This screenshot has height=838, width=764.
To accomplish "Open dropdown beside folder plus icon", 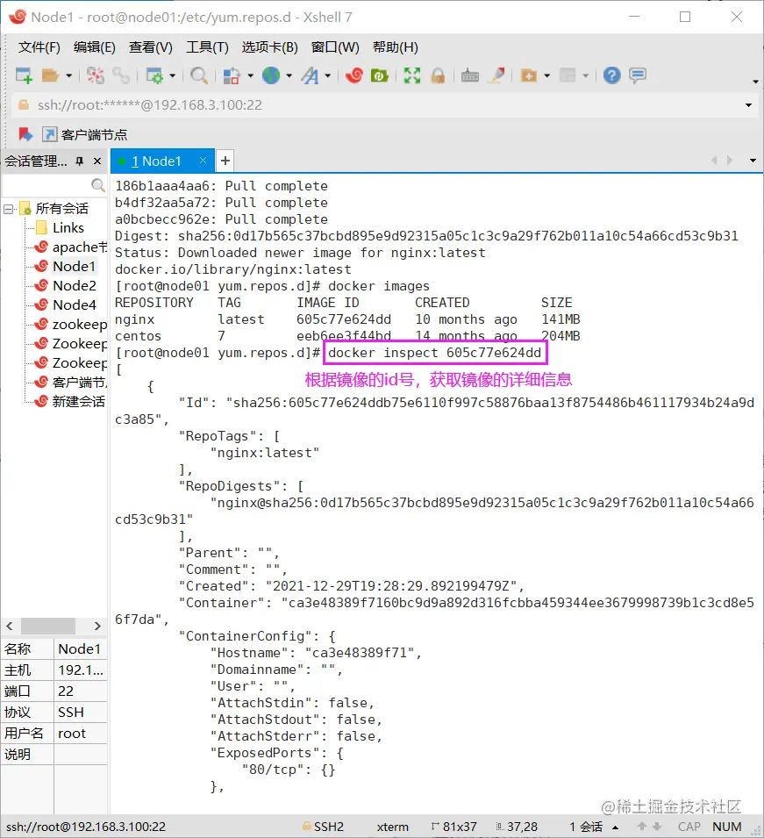I will click(x=547, y=75).
